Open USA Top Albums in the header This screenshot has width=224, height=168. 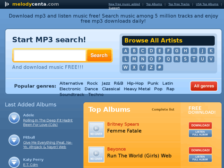207,4
